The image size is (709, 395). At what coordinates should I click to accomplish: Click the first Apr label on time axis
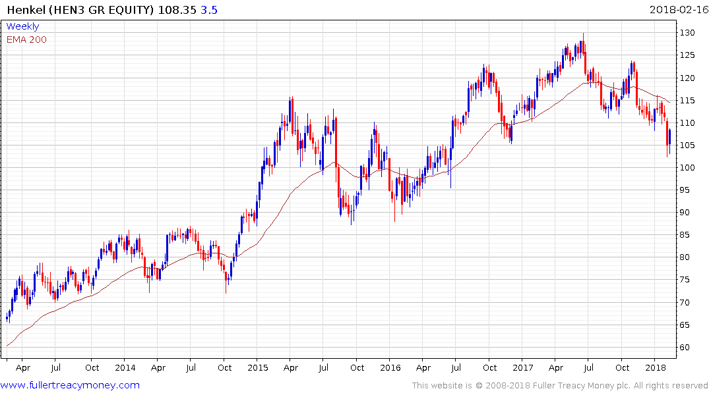pyautogui.click(x=22, y=367)
